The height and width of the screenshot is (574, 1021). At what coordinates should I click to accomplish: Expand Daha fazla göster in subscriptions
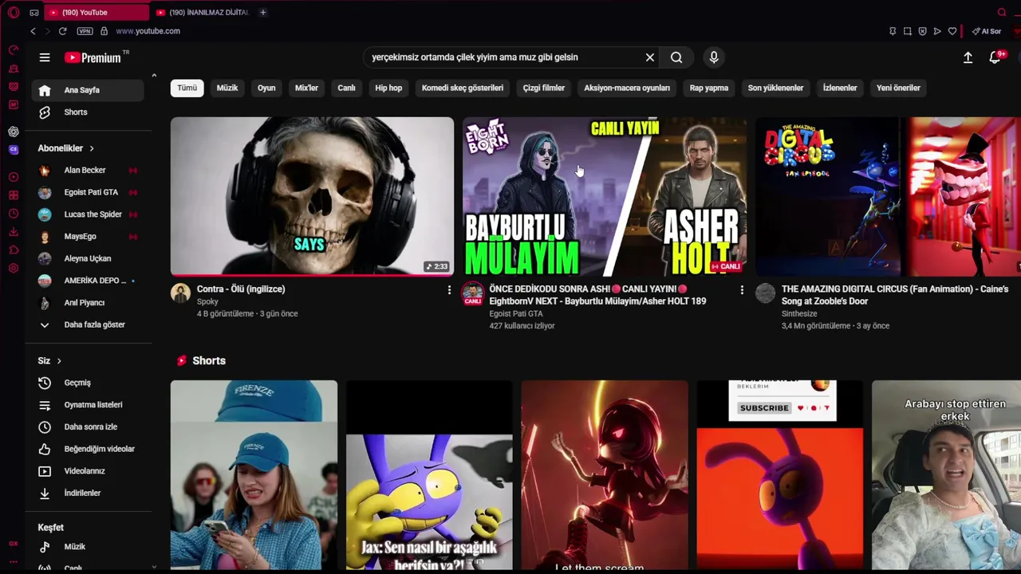click(88, 324)
